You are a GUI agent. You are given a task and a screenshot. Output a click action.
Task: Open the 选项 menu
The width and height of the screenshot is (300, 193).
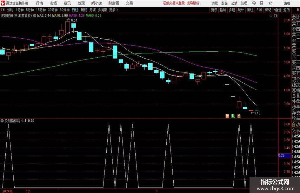pyautogui.click(x=244, y=3)
